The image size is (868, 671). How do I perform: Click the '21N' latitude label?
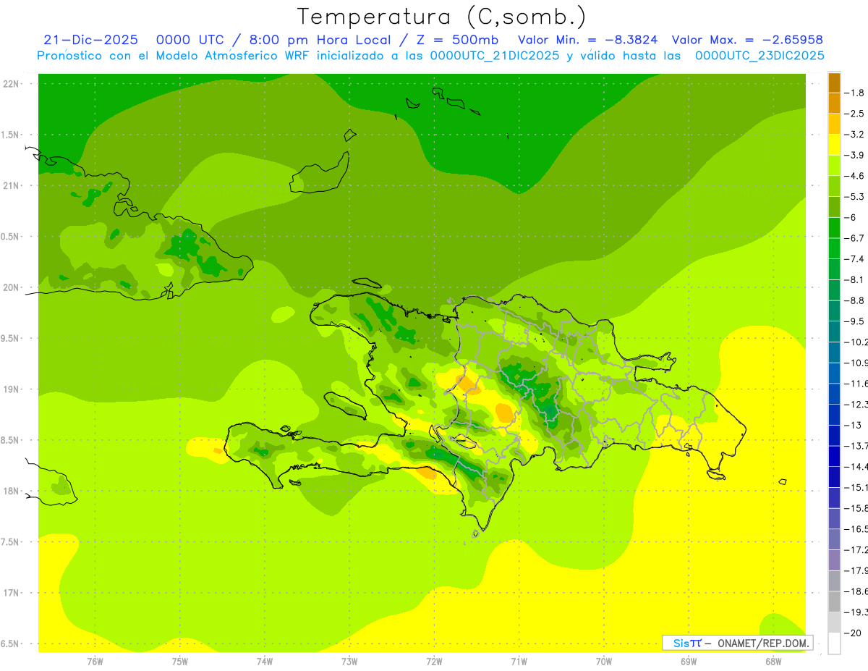pos(12,185)
